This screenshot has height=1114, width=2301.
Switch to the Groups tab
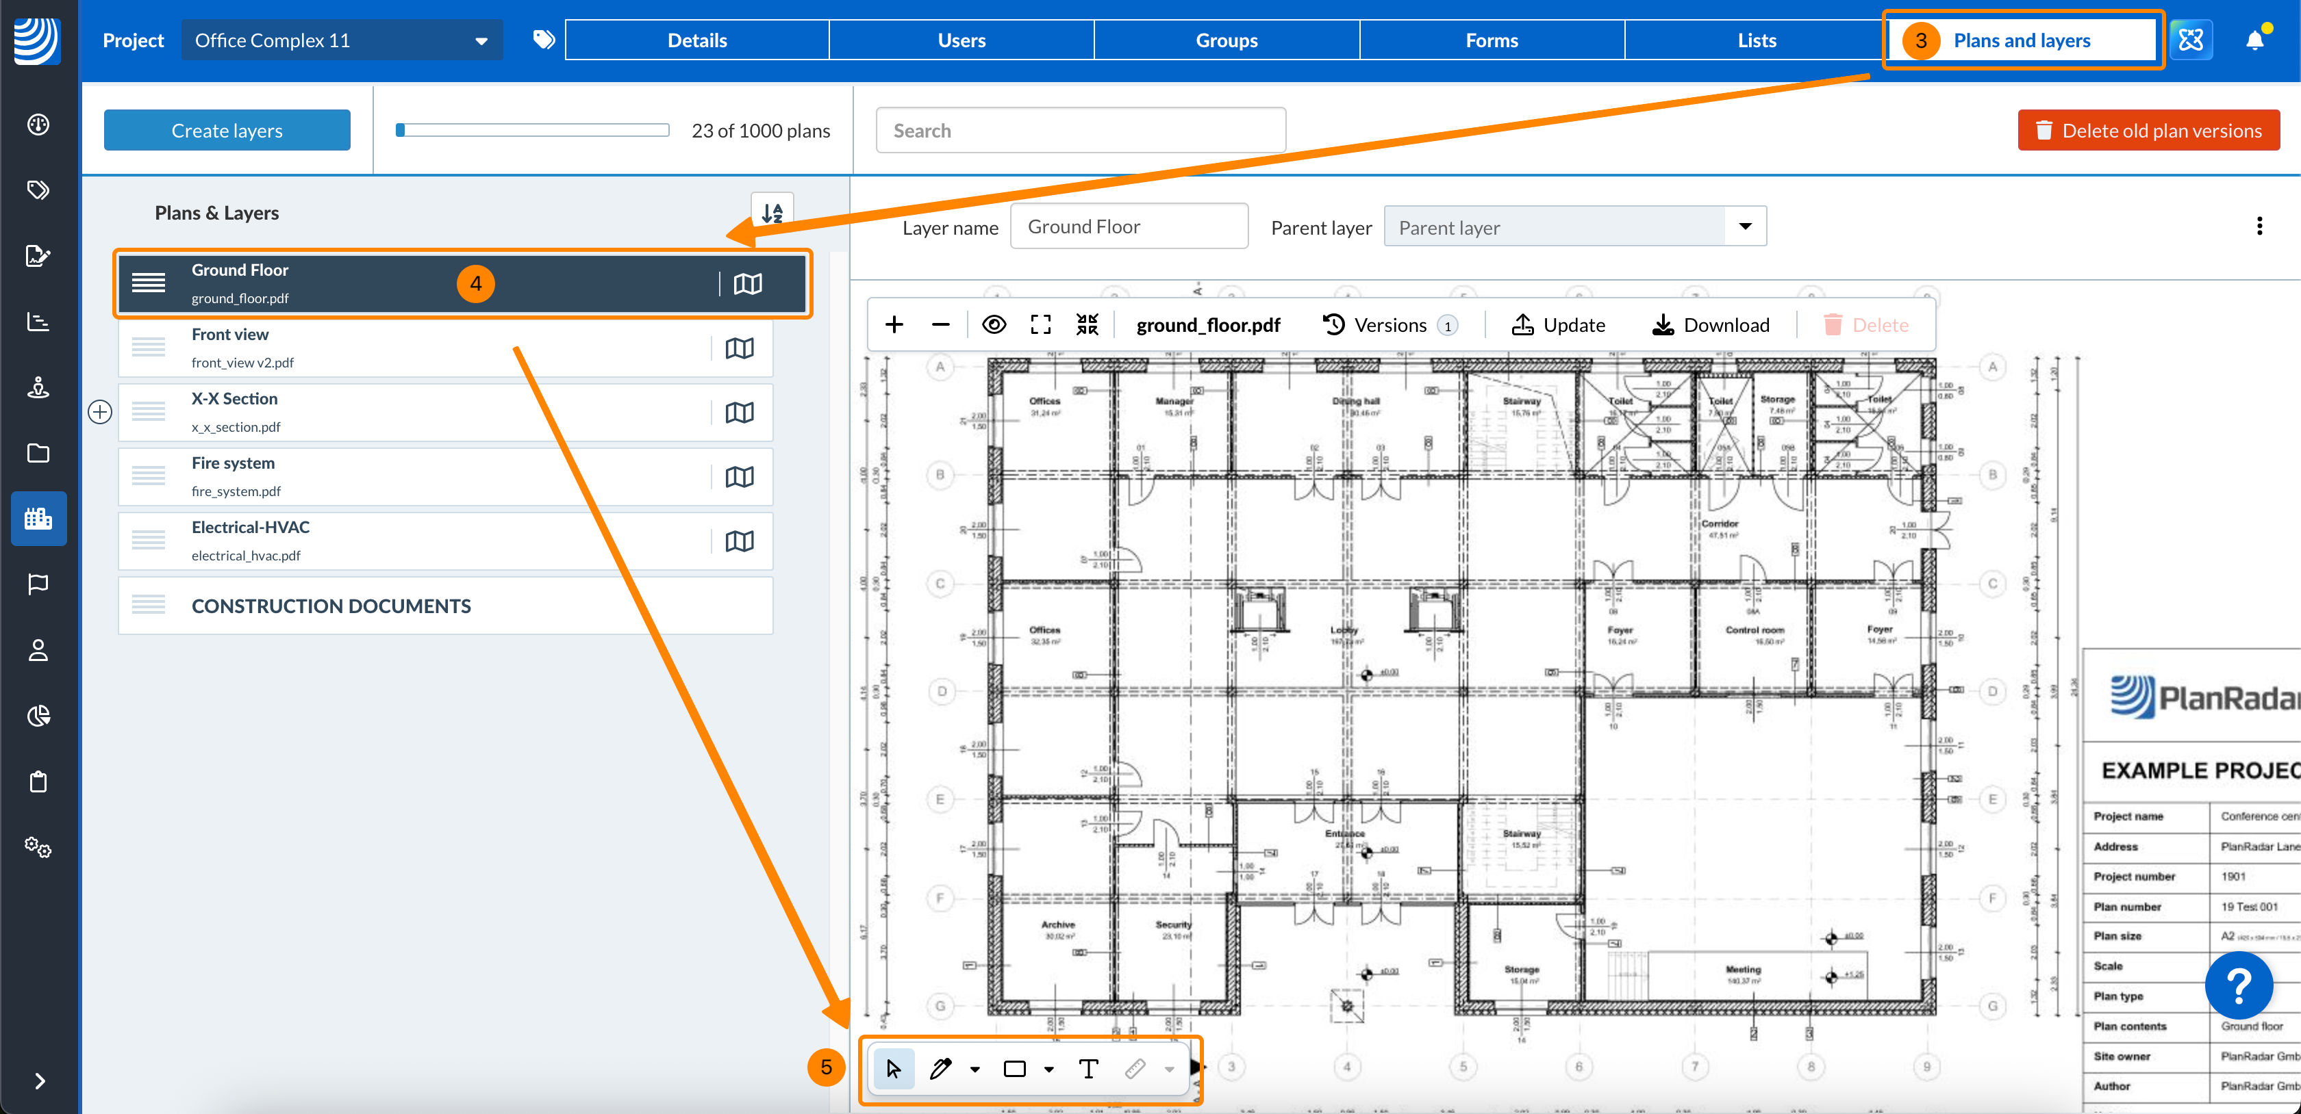point(1227,40)
